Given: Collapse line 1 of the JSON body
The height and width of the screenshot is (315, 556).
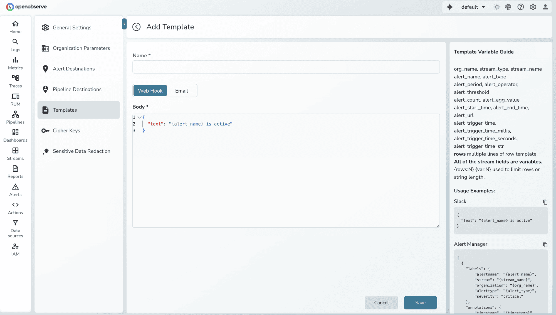Looking at the screenshot, I should click(x=139, y=117).
